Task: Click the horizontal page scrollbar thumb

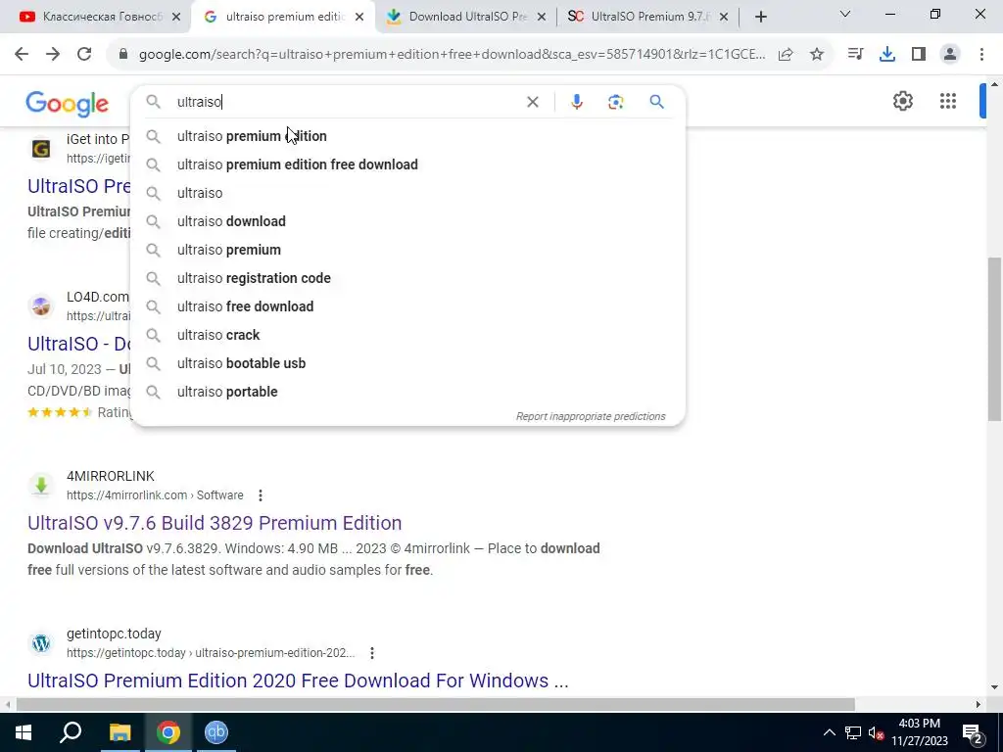Action: (x=436, y=704)
